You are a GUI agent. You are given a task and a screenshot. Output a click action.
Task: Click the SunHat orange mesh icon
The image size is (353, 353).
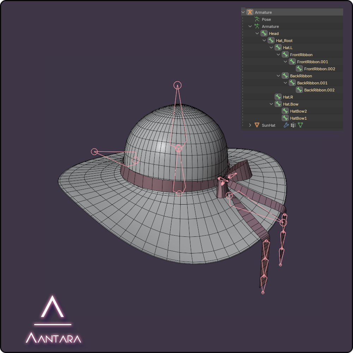(x=257, y=125)
